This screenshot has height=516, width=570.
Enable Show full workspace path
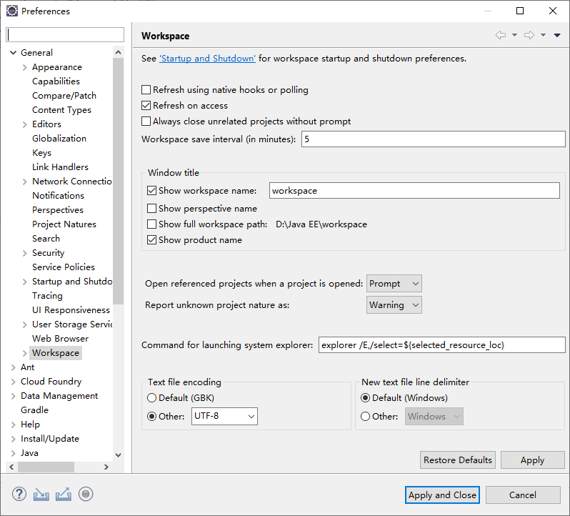(152, 224)
